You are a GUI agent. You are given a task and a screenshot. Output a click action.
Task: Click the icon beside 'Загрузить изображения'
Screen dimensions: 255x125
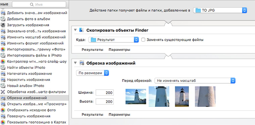3,25
